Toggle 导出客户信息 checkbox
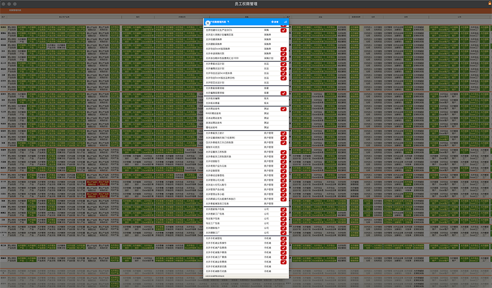The width and height of the screenshot is (492, 288). (x=283, y=219)
